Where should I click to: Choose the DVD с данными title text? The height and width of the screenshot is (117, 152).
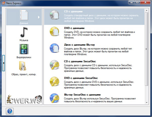click(x=74, y=28)
